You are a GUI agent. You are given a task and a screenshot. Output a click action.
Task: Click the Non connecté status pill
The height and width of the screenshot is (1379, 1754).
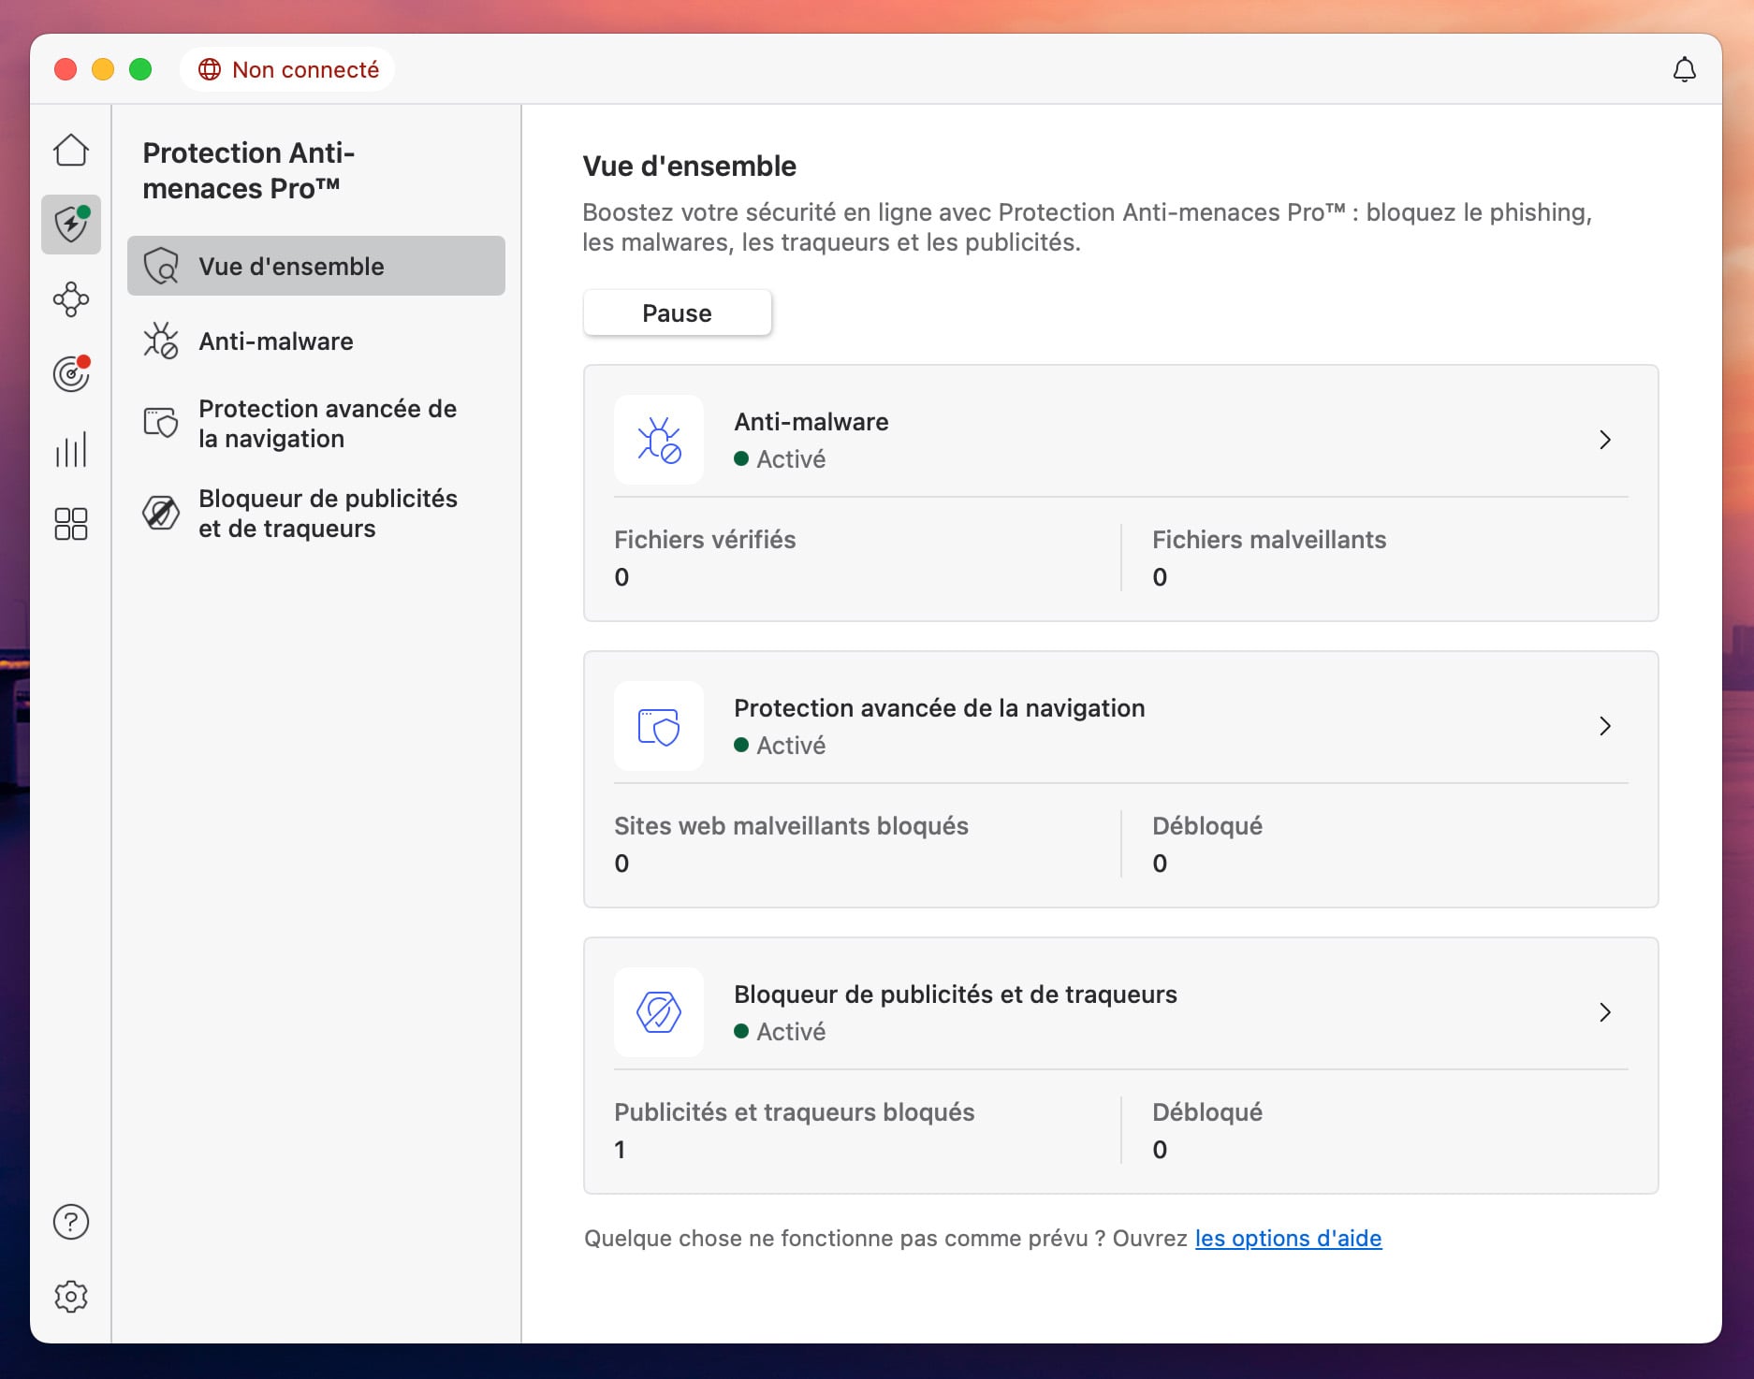[x=287, y=68]
